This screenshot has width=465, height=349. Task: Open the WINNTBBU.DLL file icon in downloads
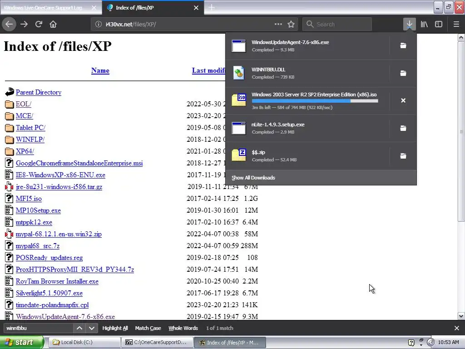238,73
